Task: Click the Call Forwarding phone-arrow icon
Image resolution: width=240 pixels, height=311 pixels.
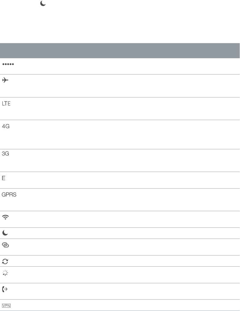Action: pyautogui.click(x=6, y=289)
